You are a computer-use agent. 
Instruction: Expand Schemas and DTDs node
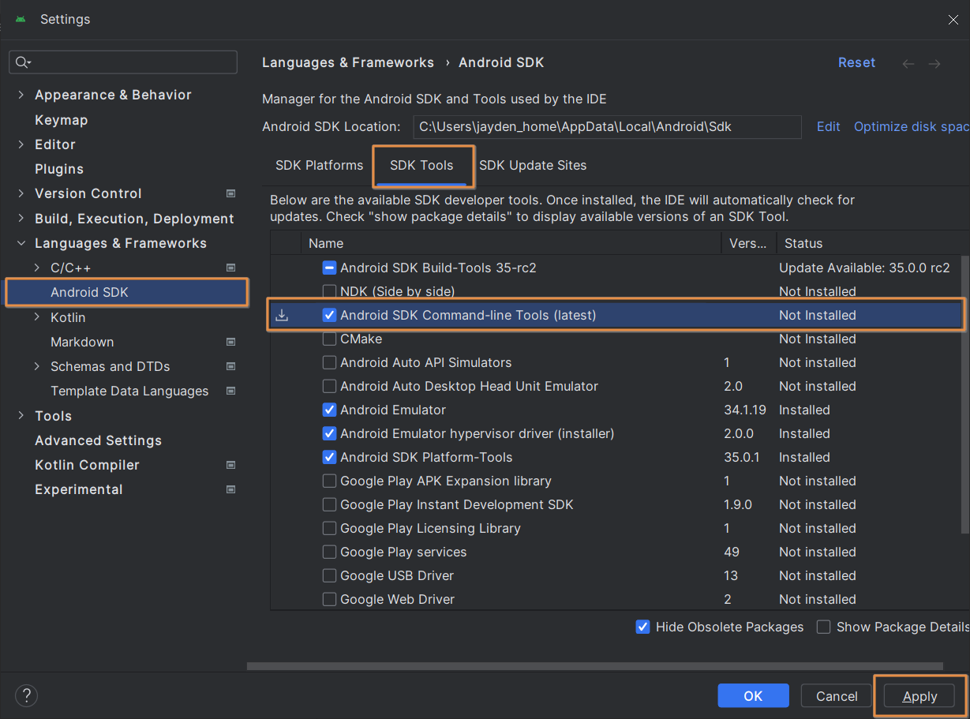click(x=36, y=366)
